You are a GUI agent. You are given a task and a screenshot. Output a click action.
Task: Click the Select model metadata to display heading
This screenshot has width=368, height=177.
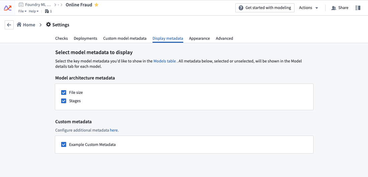point(94,52)
